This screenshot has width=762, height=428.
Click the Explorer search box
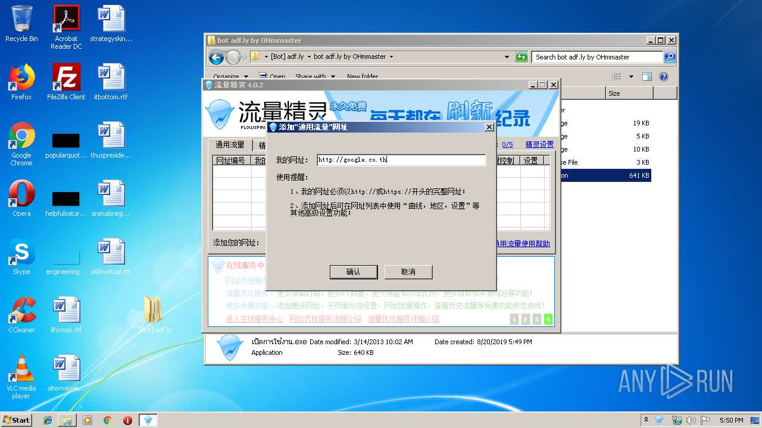click(597, 57)
